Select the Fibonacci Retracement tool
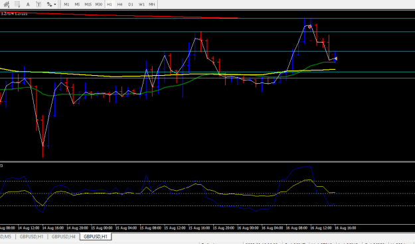 [x=17, y=4]
